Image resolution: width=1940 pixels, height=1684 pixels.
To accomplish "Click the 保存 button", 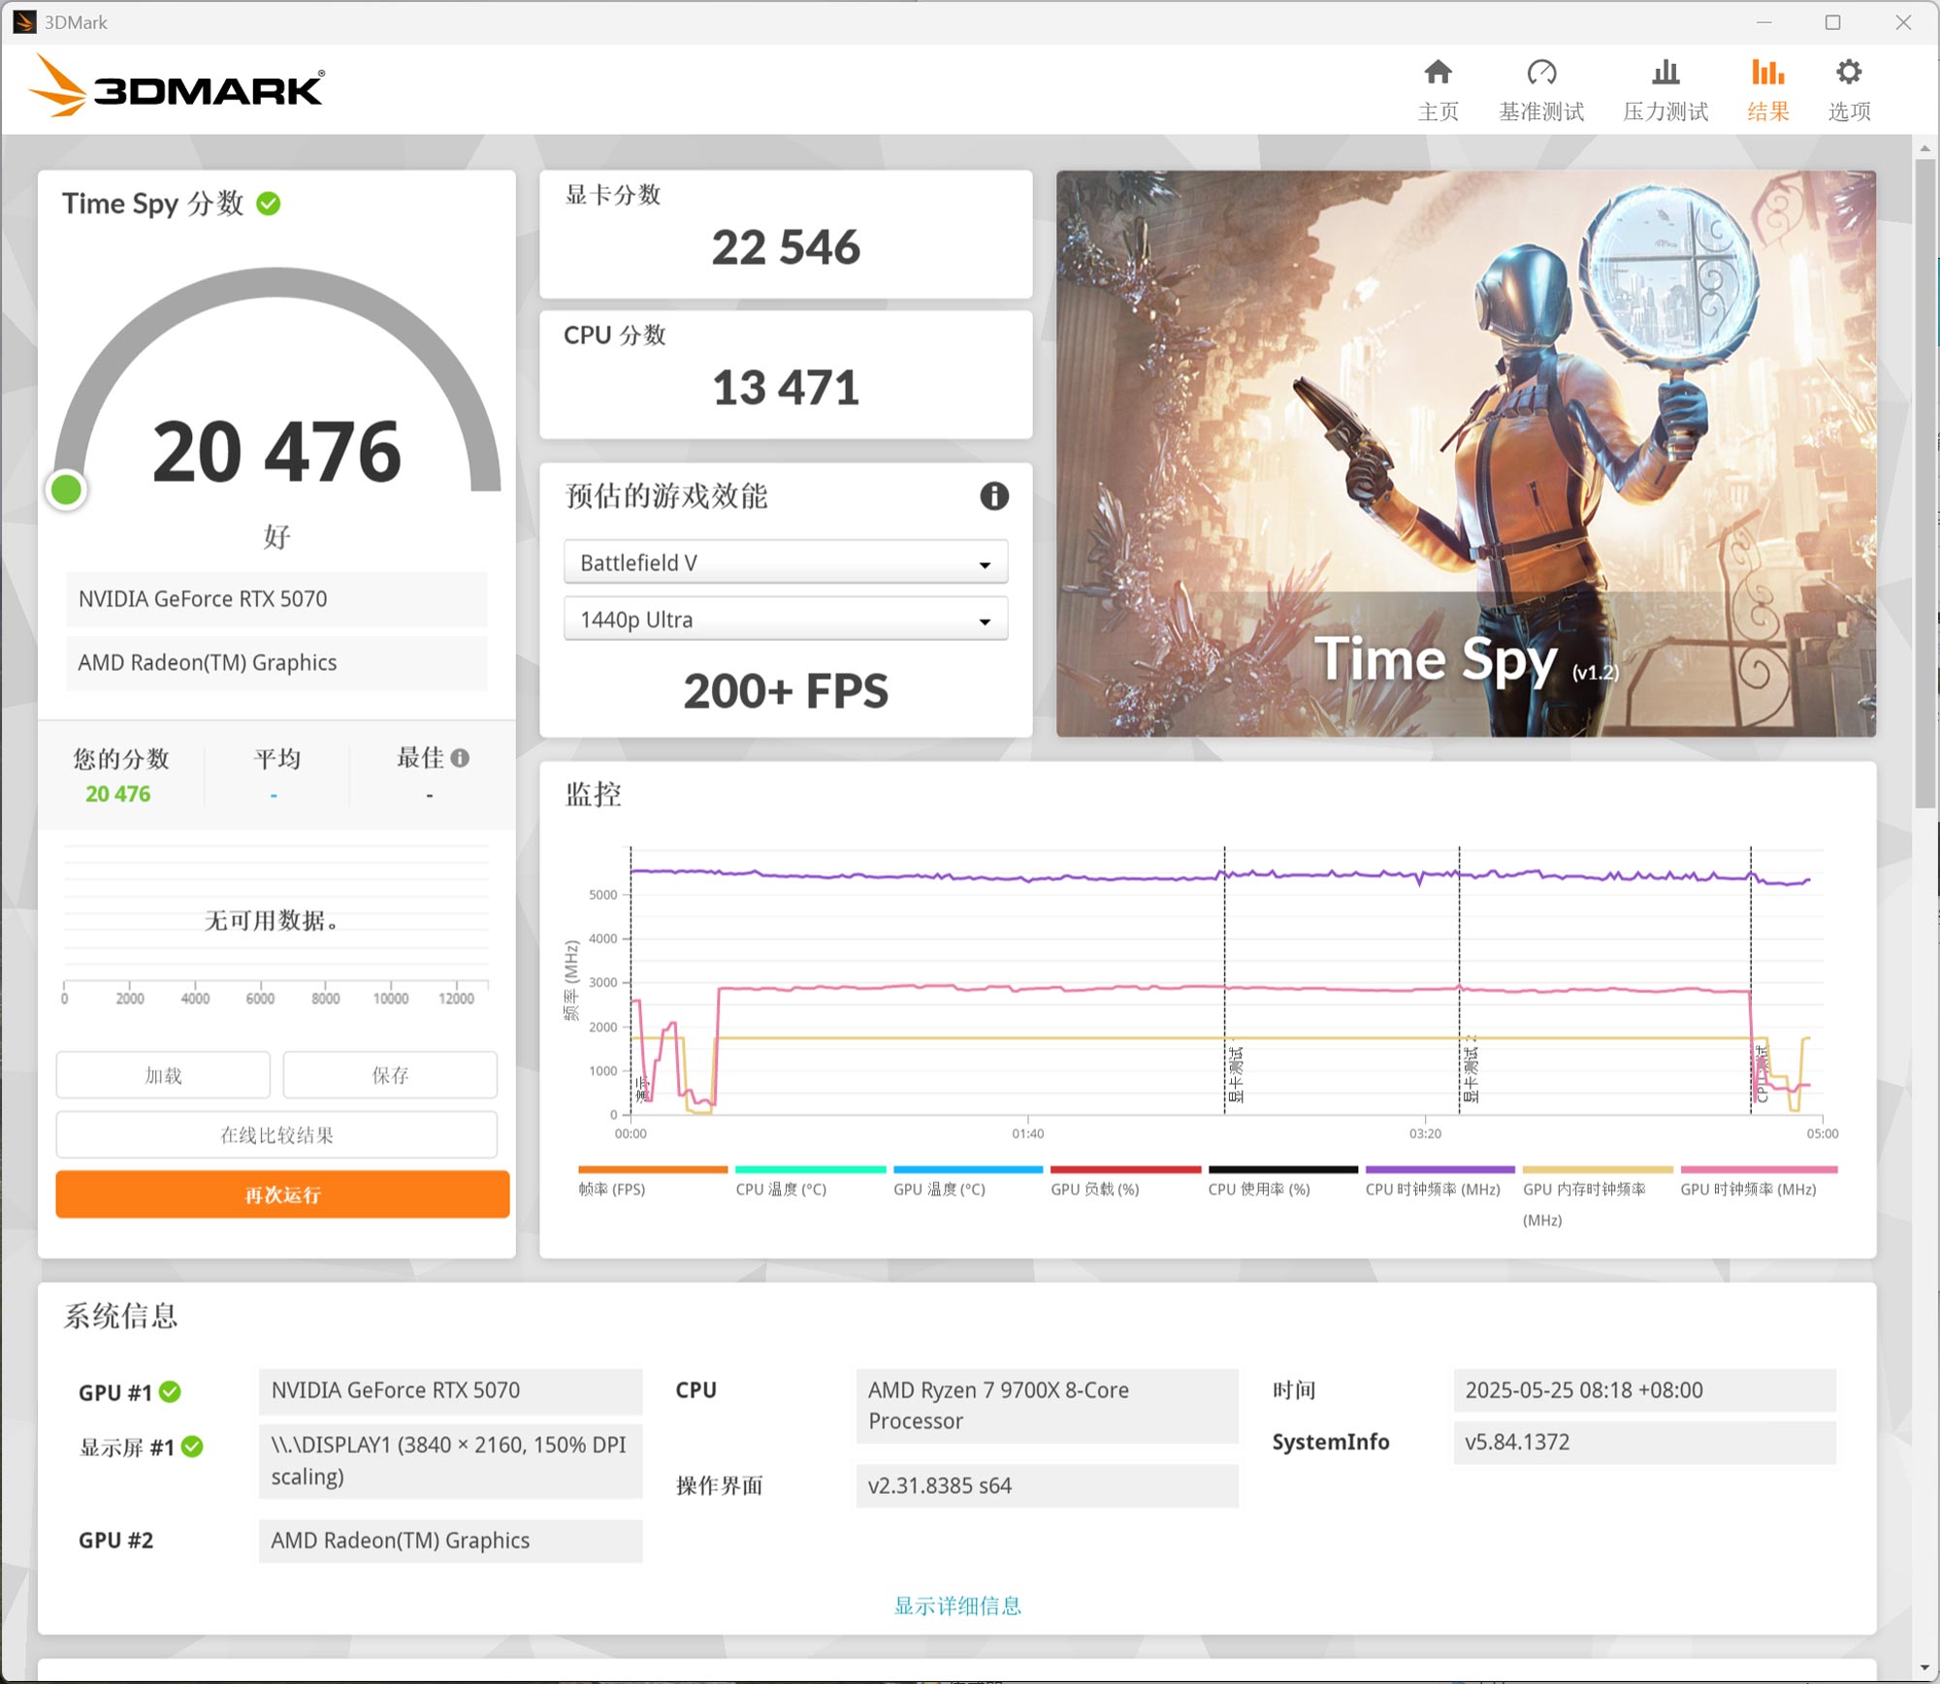I will click(x=390, y=1074).
